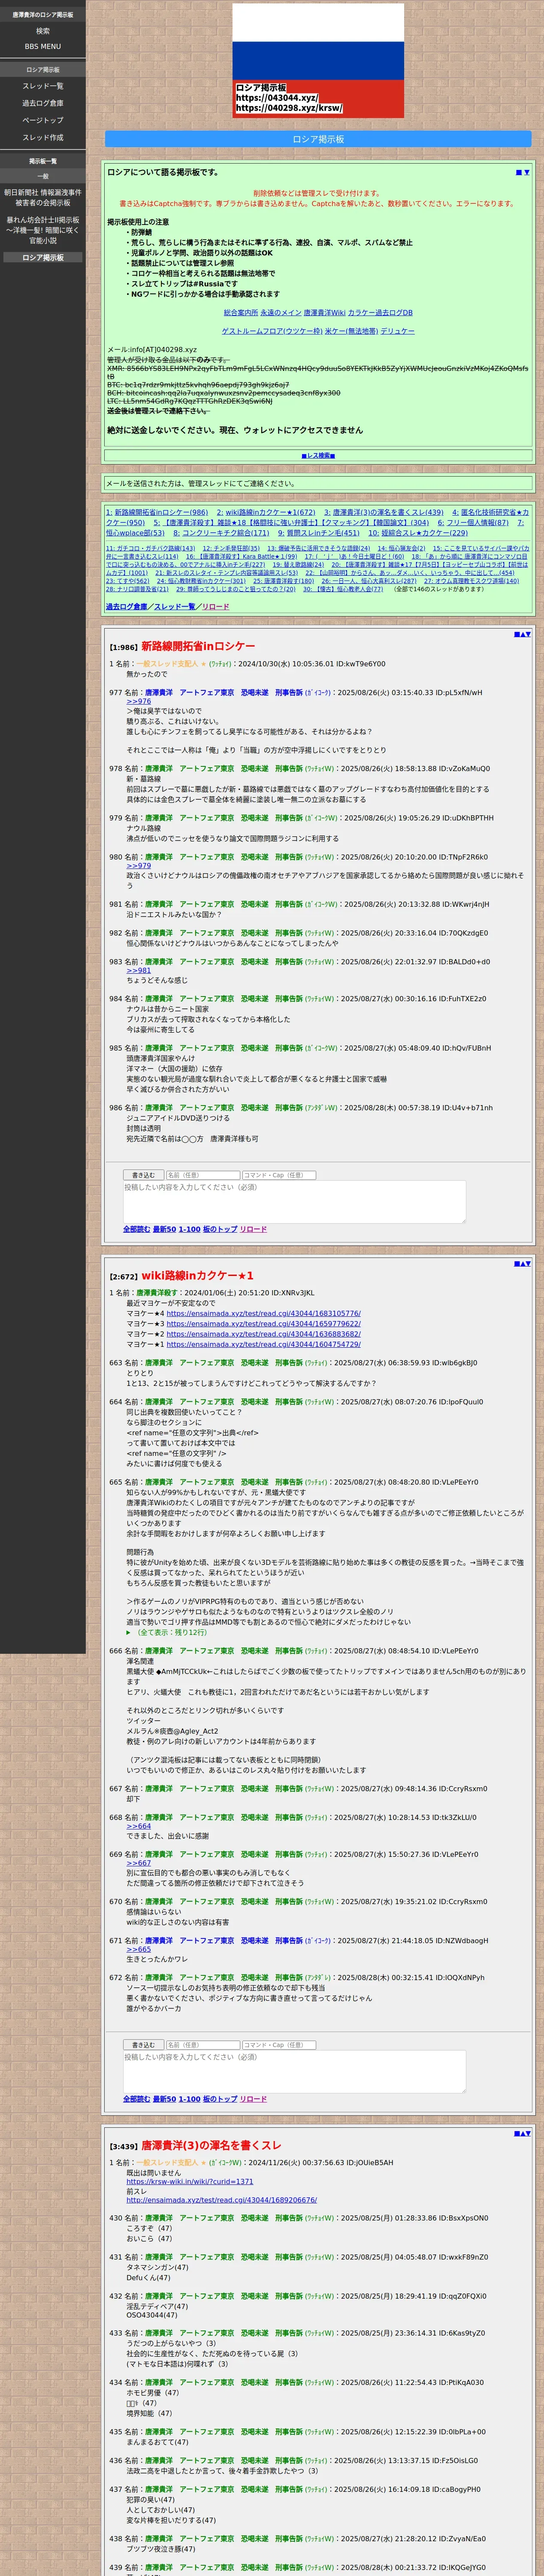Click the ▼ icon of the wiki路線inカクケー★1 thread
The width and height of the screenshot is (544, 2576).
point(528,1263)
